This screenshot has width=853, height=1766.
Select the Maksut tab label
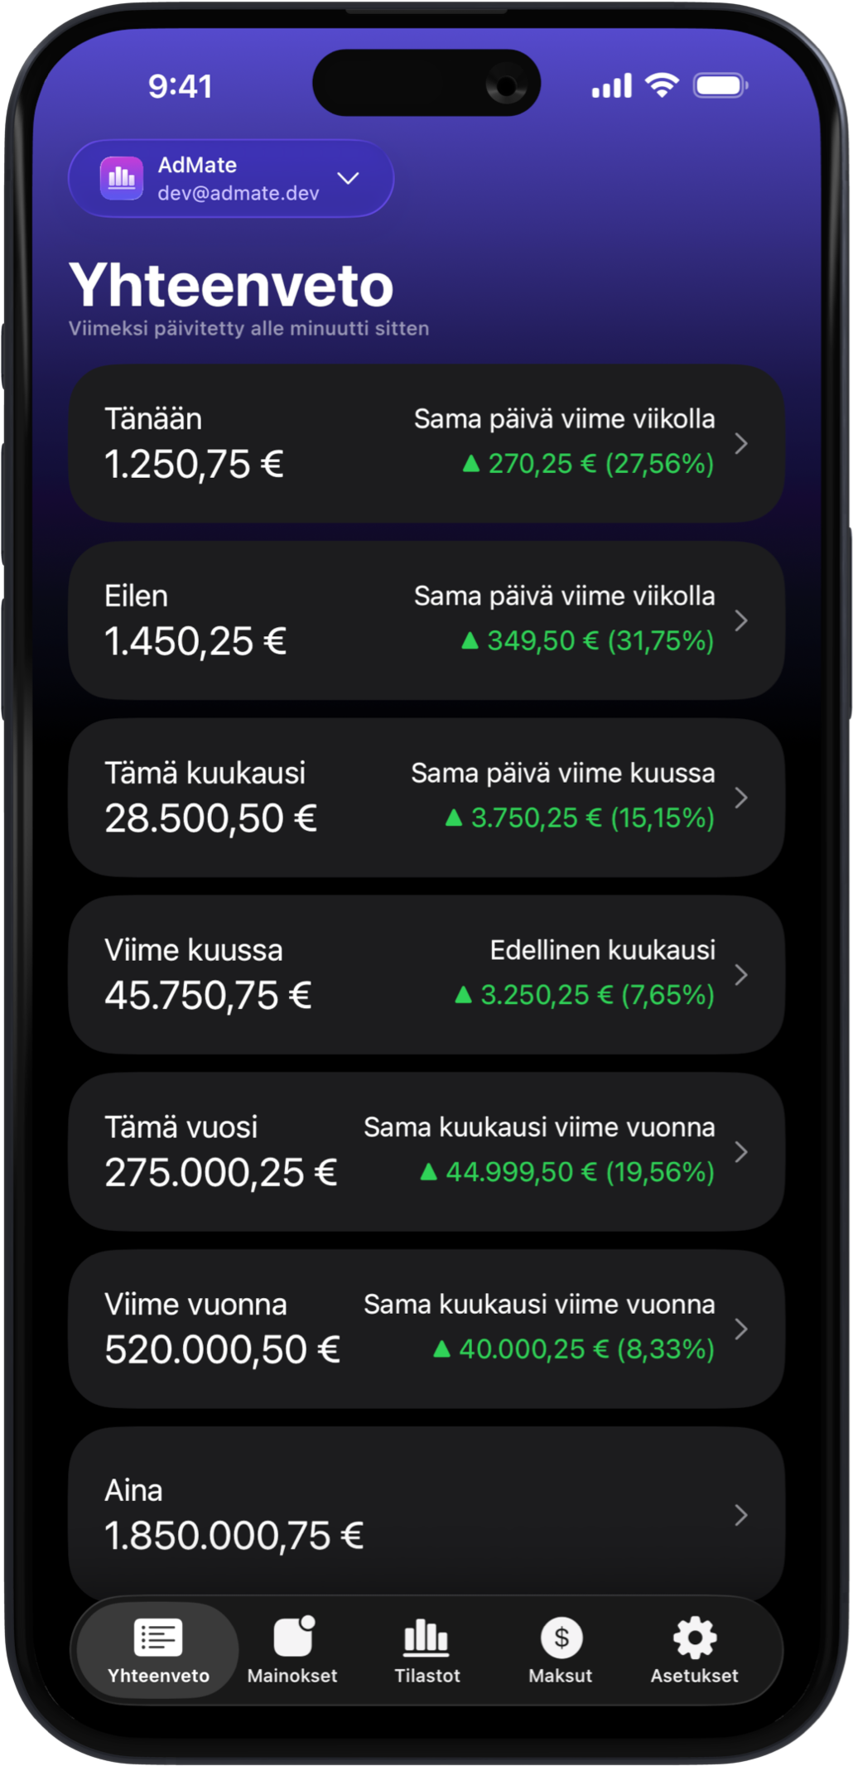561,1676
